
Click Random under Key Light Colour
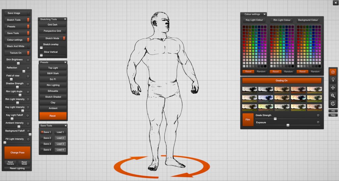(x=261, y=72)
